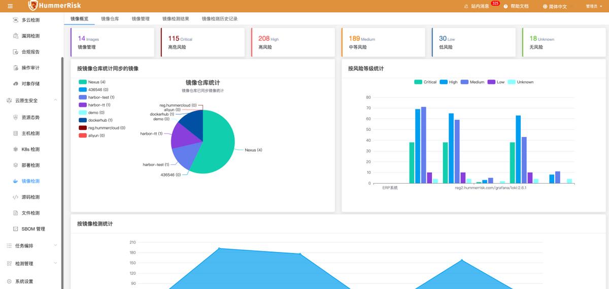The image size is (609, 289).
Task: Open 主机检测 sidebar icon
Action: (16, 133)
